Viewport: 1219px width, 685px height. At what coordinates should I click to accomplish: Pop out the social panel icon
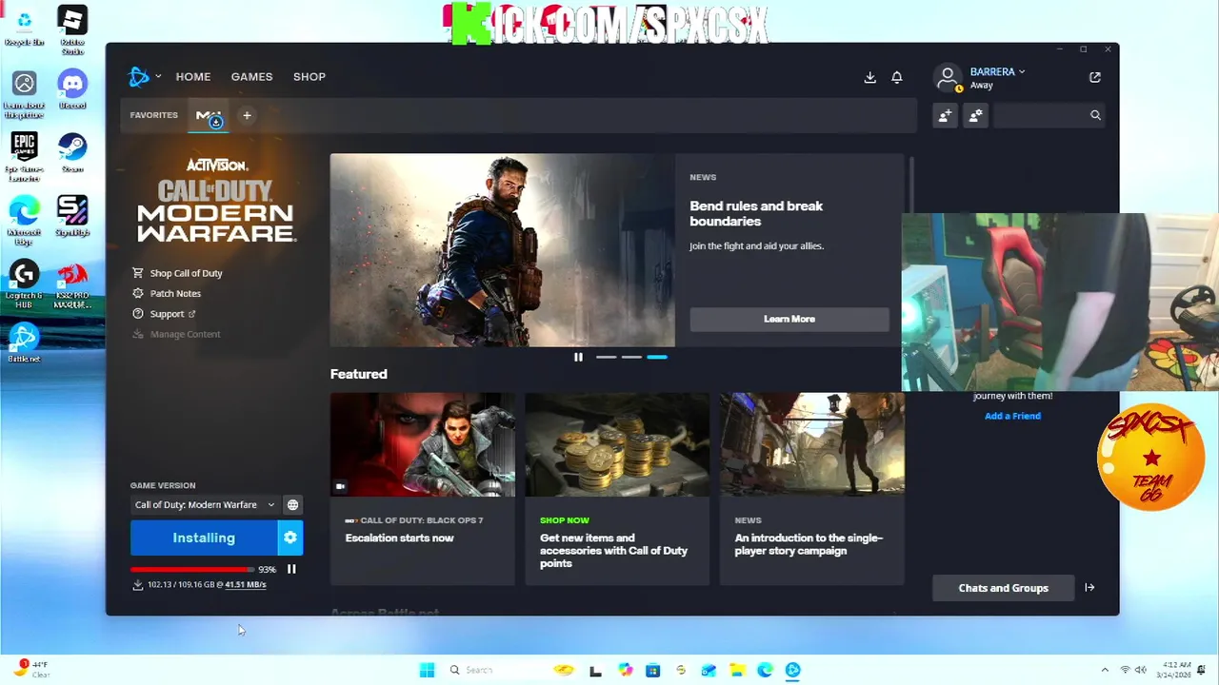pos(1094,77)
